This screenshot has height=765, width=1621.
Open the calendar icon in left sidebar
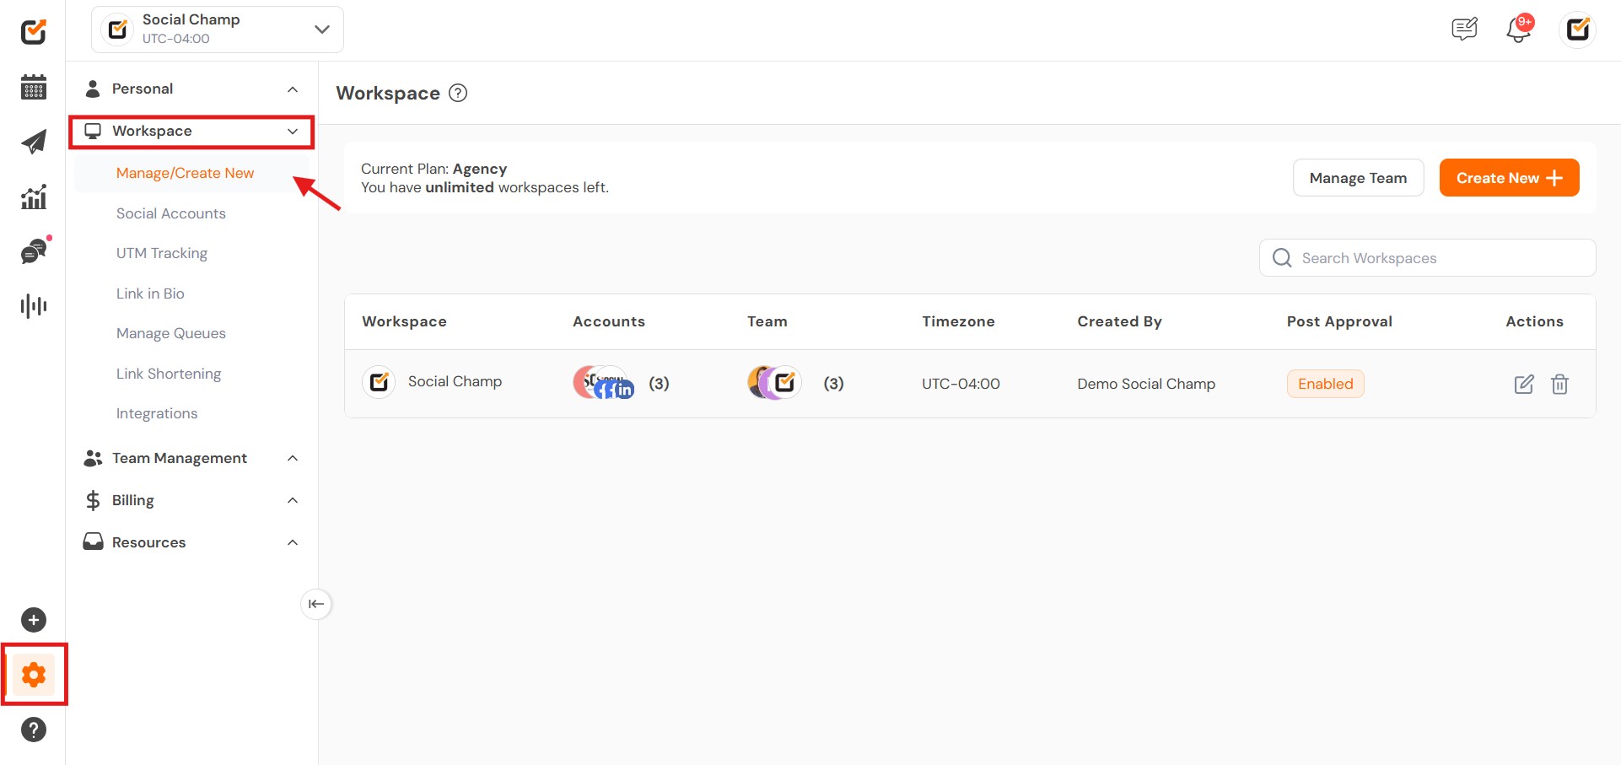coord(34,87)
